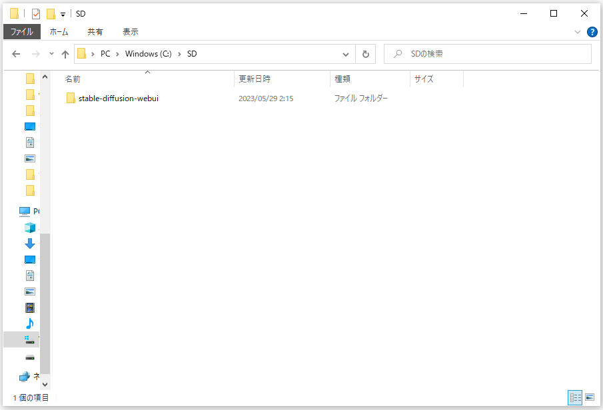Sort by the サイズ column header

pos(437,79)
